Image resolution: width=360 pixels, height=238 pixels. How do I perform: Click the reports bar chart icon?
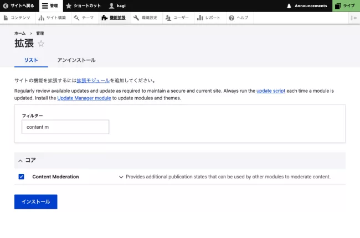200,18
